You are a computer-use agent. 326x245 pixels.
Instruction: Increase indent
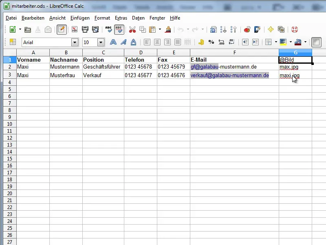pyautogui.click(x=256, y=42)
